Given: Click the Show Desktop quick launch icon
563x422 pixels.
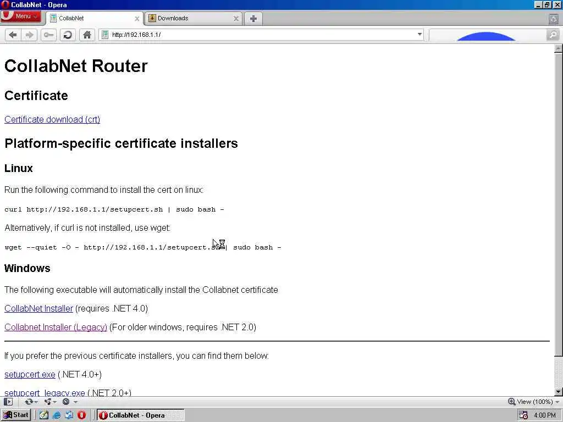Looking at the screenshot, I should pos(44,415).
